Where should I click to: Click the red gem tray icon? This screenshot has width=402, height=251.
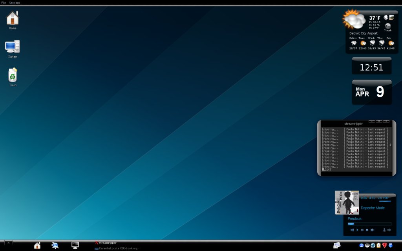[385, 246]
